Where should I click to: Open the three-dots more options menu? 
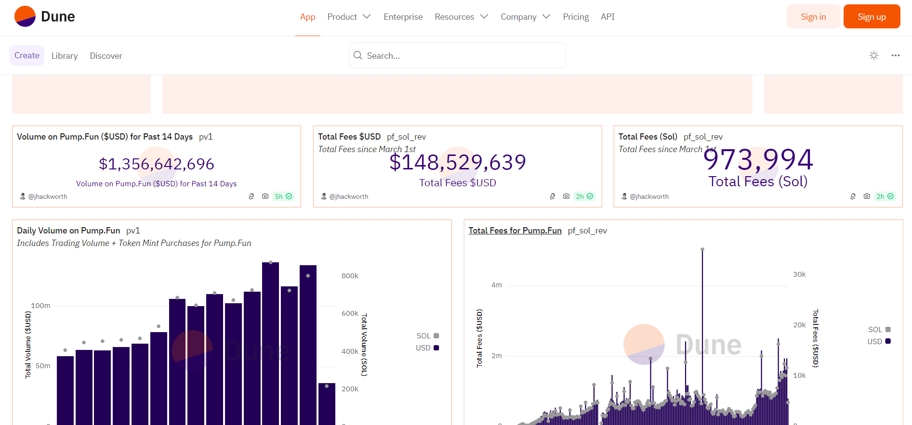click(895, 55)
